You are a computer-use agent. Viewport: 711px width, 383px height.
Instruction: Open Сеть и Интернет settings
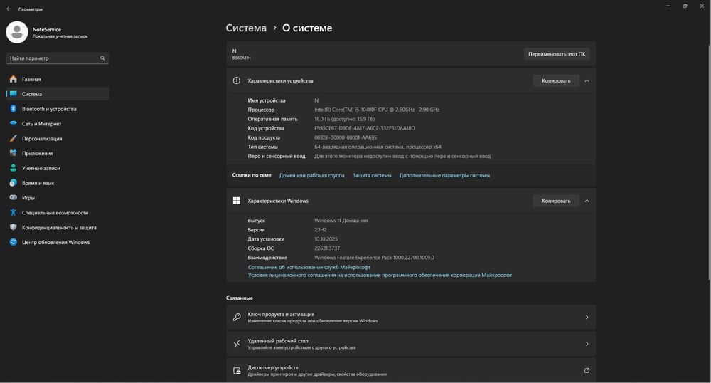click(x=58, y=123)
